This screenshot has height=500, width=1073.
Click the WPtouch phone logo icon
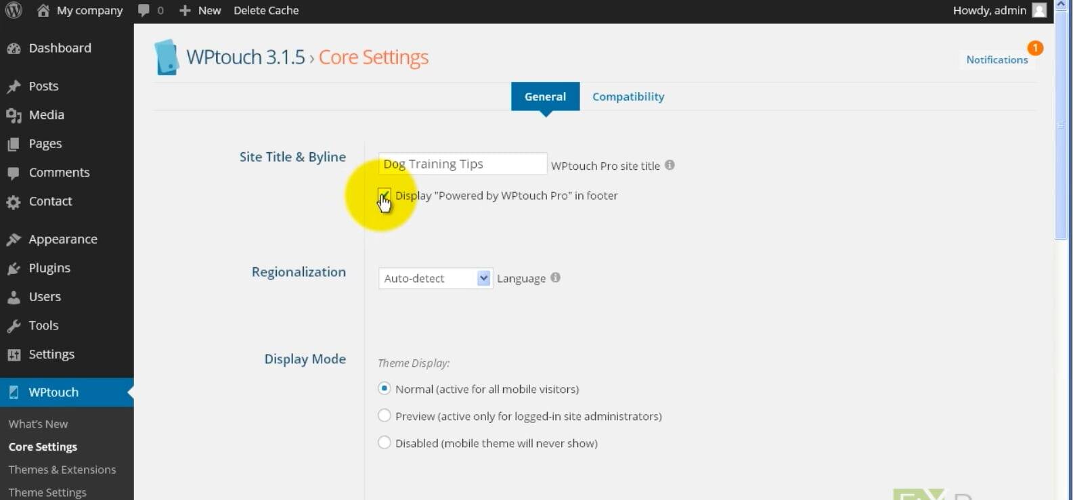(166, 58)
